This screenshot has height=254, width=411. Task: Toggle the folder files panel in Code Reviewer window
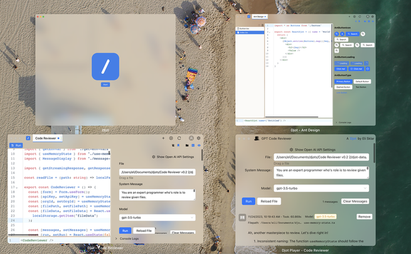(187, 145)
